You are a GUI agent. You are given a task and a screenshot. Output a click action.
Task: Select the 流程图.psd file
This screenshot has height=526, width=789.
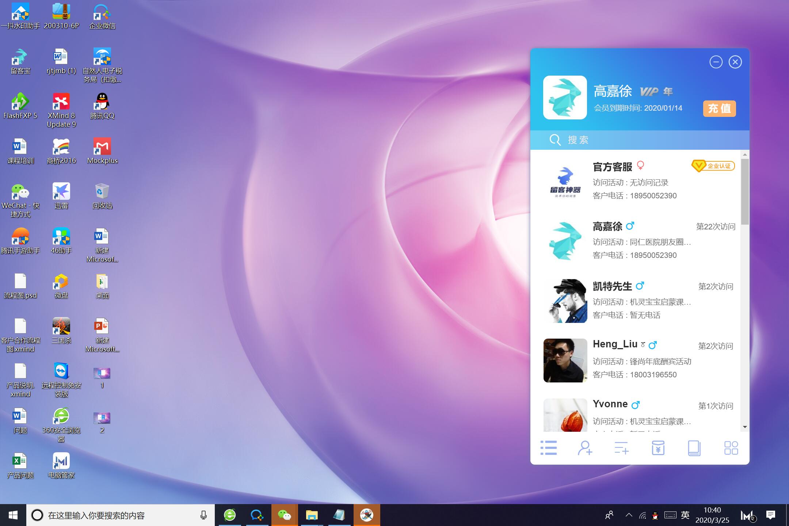pos(20,286)
